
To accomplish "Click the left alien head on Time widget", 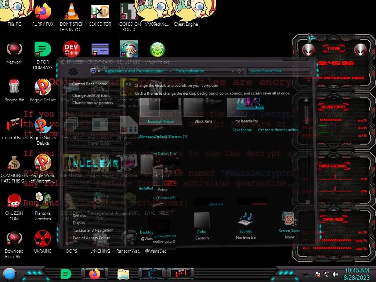I will pos(308,50).
